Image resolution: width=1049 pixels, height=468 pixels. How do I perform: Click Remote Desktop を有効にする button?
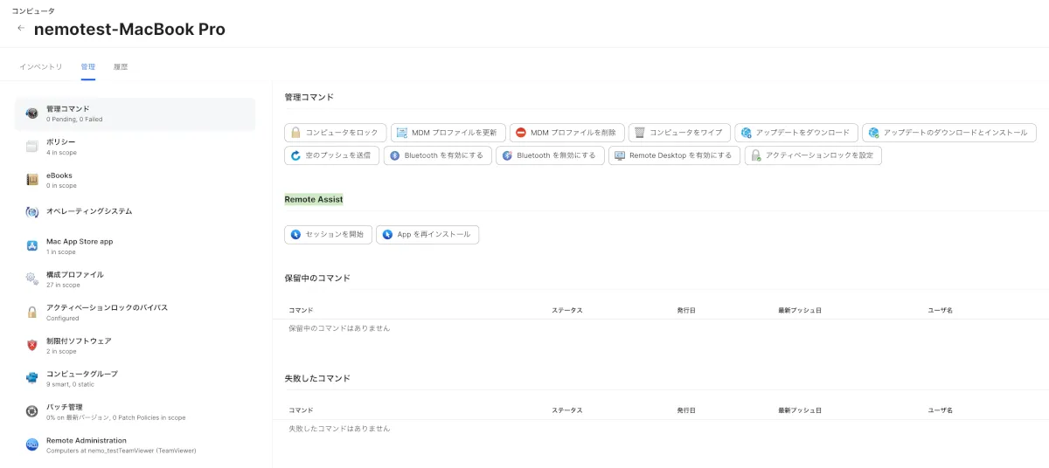tap(674, 155)
